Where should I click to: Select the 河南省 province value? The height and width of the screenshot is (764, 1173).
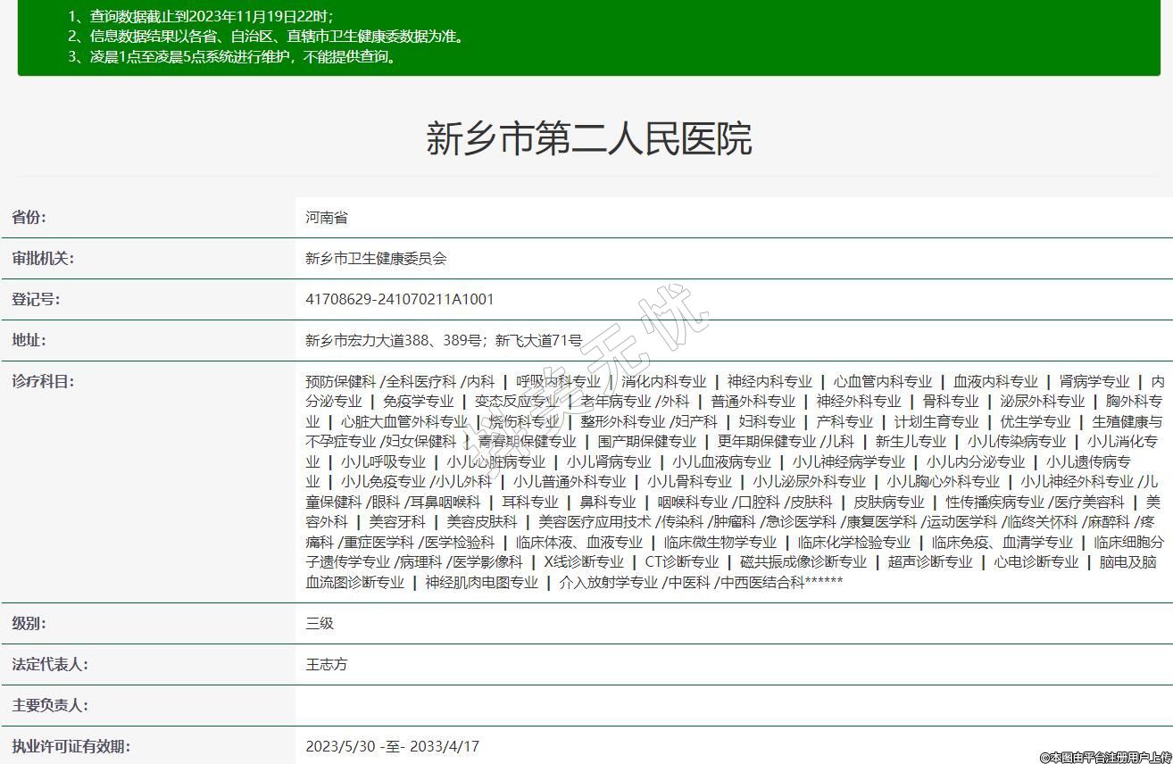[x=326, y=217]
